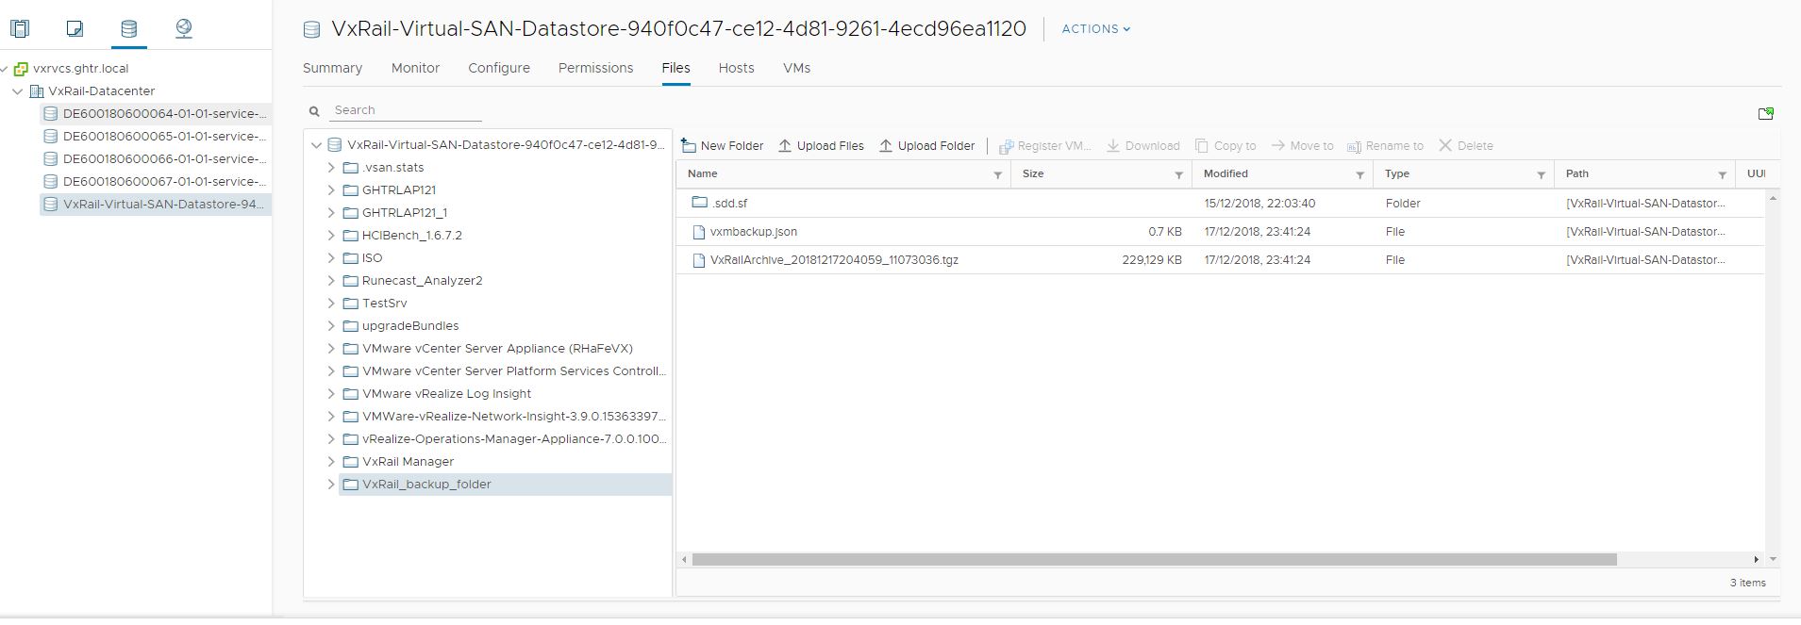Image resolution: width=1801 pixels, height=625 pixels.
Task: Click Rename to in the toolbar
Action: [x=1385, y=145]
